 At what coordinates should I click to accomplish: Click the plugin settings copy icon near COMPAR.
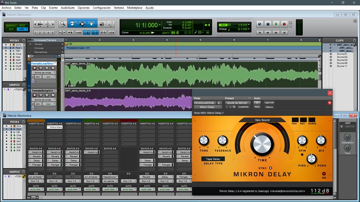pos(234,107)
